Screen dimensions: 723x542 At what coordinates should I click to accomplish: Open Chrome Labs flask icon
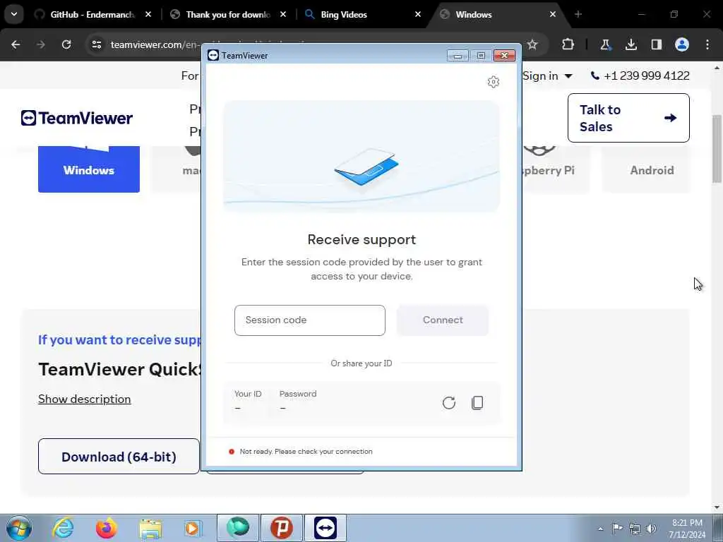[x=605, y=44]
